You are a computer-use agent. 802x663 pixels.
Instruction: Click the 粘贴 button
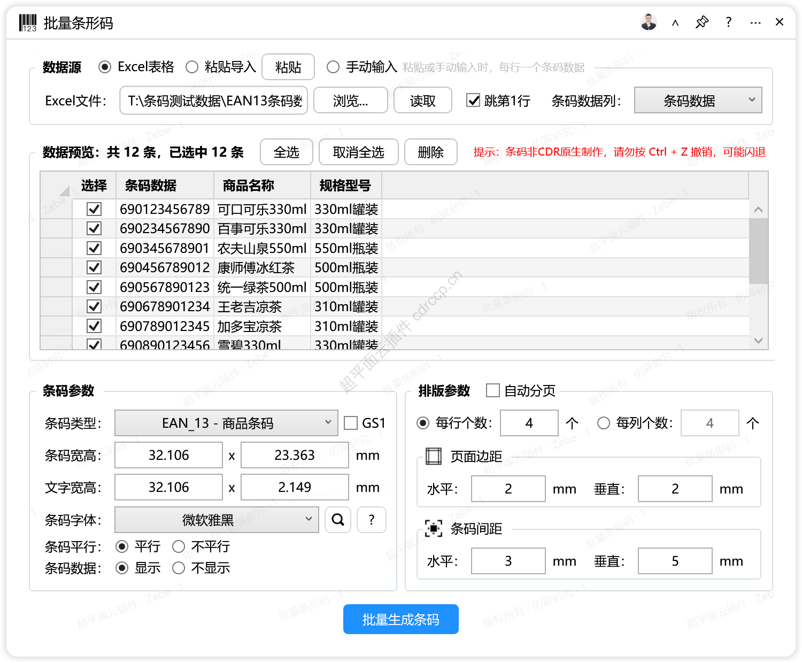click(x=288, y=67)
